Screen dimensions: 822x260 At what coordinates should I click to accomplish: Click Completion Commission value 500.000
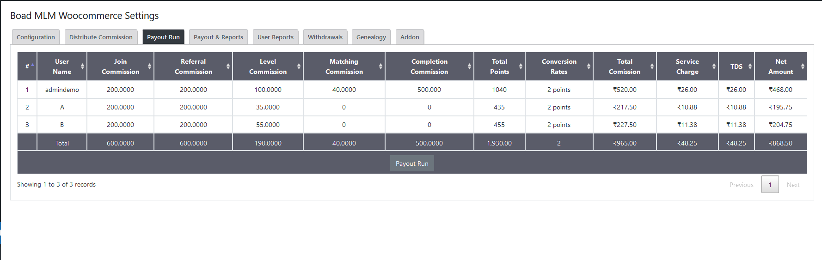[429, 90]
